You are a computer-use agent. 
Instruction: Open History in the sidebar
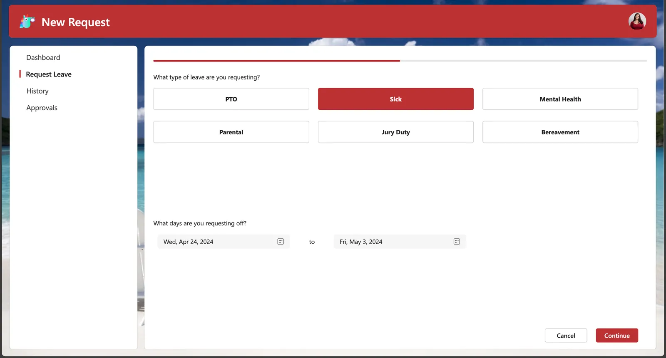tap(37, 91)
